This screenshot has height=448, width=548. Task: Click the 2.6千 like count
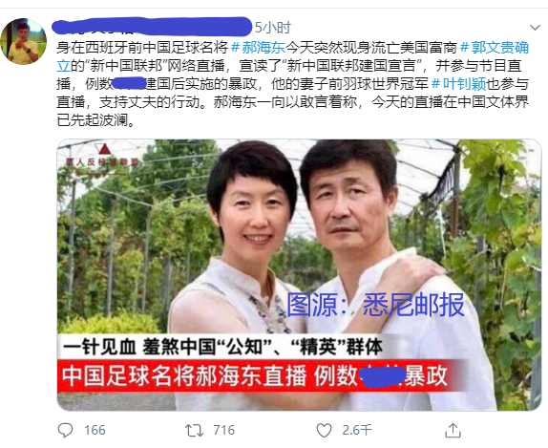357,430
